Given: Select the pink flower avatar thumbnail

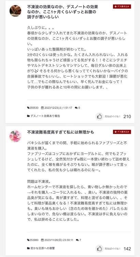Looking at the screenshot, I should click(15, 136).
